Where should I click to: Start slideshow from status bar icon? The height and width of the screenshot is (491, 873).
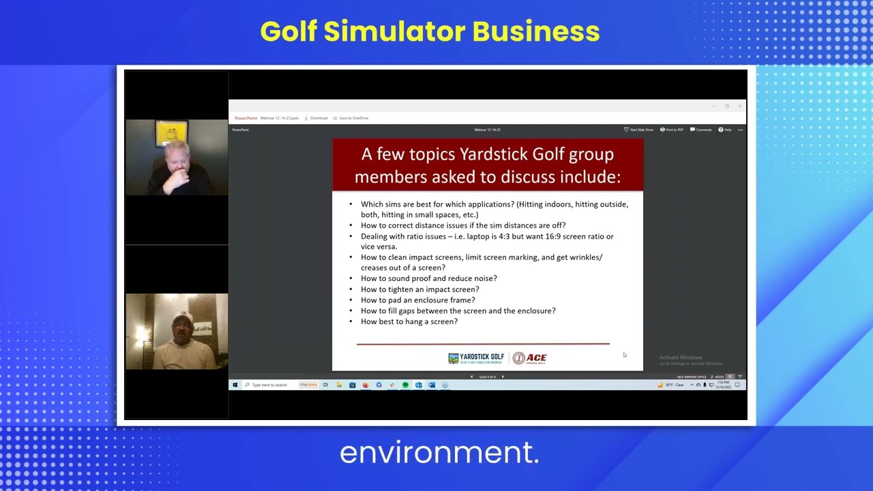click(x=740, y=376)
